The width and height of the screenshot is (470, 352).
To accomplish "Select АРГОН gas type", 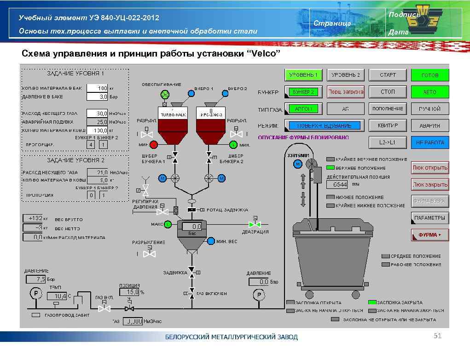I will pos(303,108).
